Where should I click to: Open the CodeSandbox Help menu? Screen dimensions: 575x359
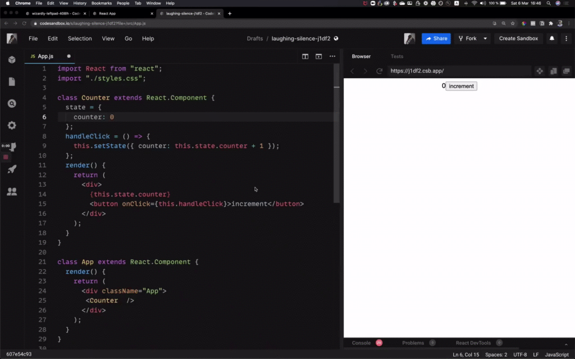(x=148, y=39)
